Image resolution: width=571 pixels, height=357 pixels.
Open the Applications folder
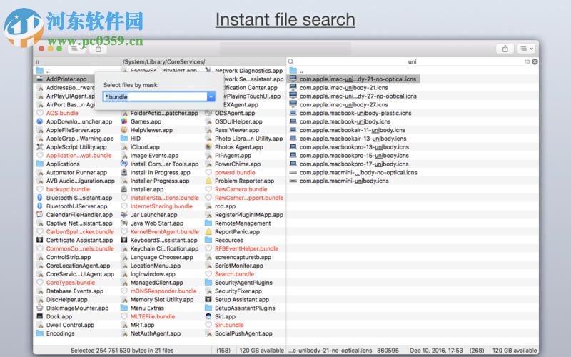63,164
